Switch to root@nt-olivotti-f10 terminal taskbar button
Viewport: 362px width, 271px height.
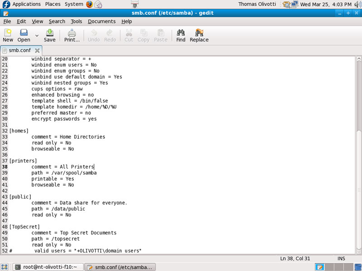coord(48,267)
